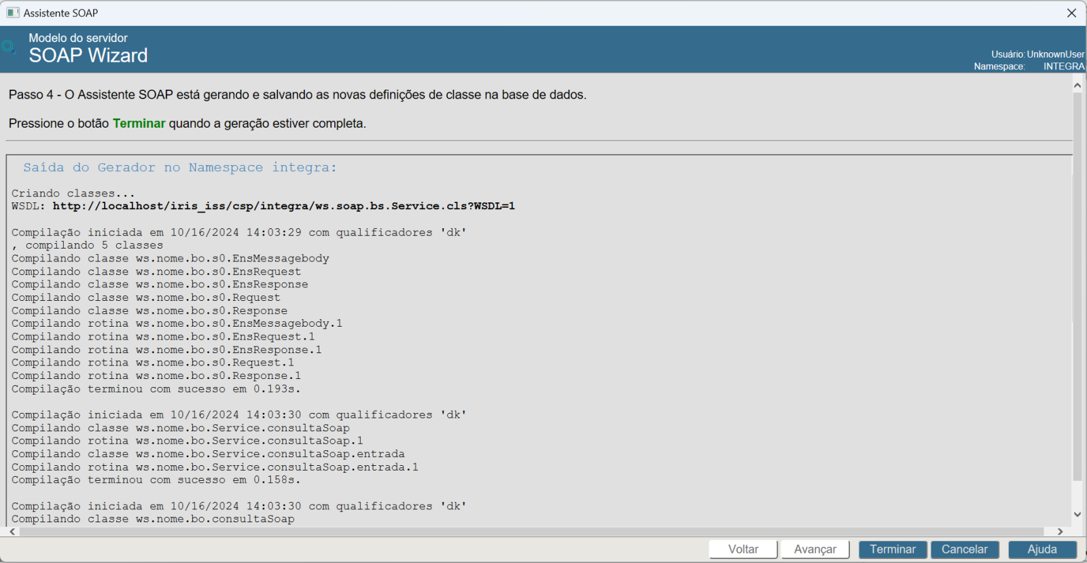Go back using the Voltar button
Viewport: 1087px width, 563px height.
(x=743, y=549)
